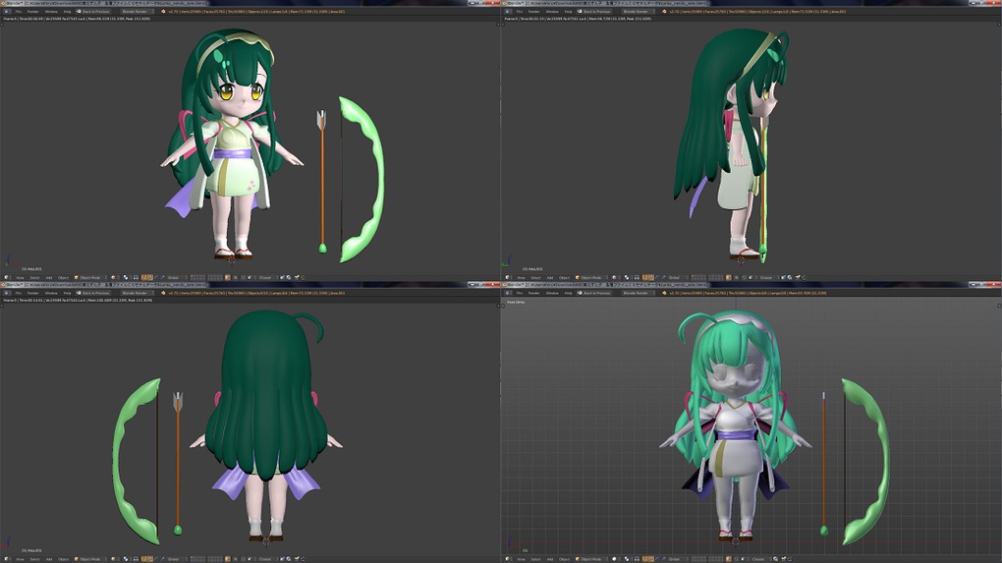Click translate manipulator arrow icon in front-view window

143,277
